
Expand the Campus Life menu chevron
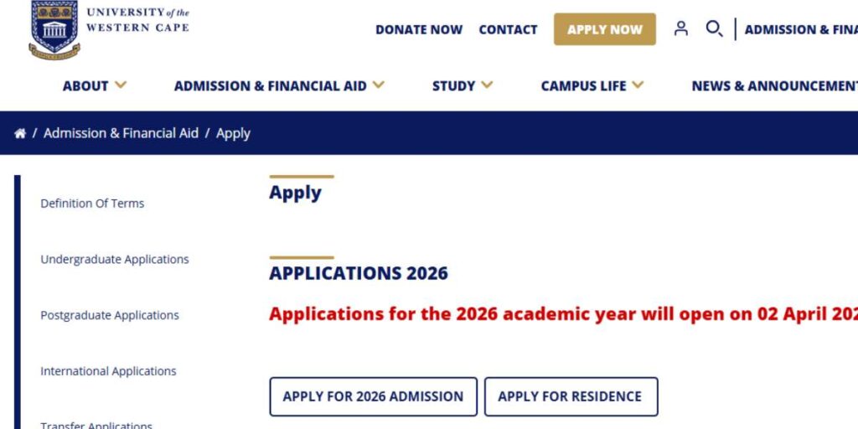(638, 85)
